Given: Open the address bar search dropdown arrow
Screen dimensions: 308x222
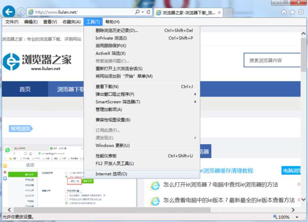Looking at the screenshot, I should click(143, 12).
